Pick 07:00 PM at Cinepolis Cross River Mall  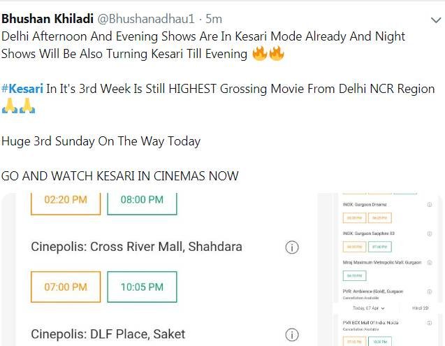[x=66, y=287]
